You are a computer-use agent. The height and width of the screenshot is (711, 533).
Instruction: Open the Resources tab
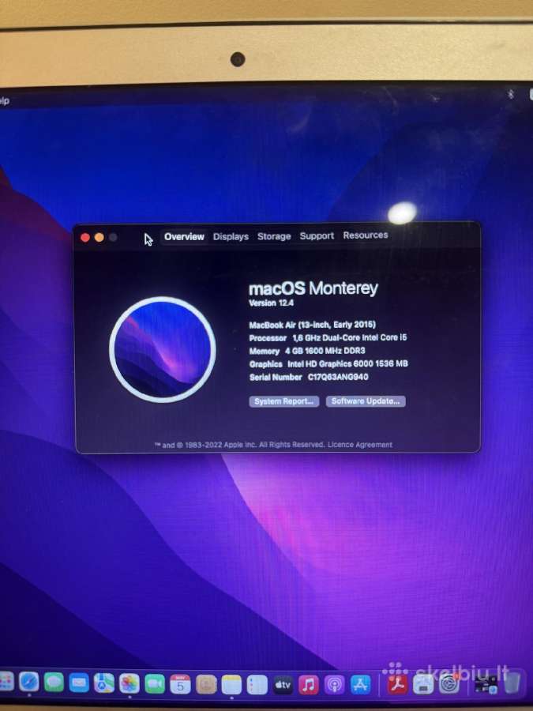click(366, 235)
